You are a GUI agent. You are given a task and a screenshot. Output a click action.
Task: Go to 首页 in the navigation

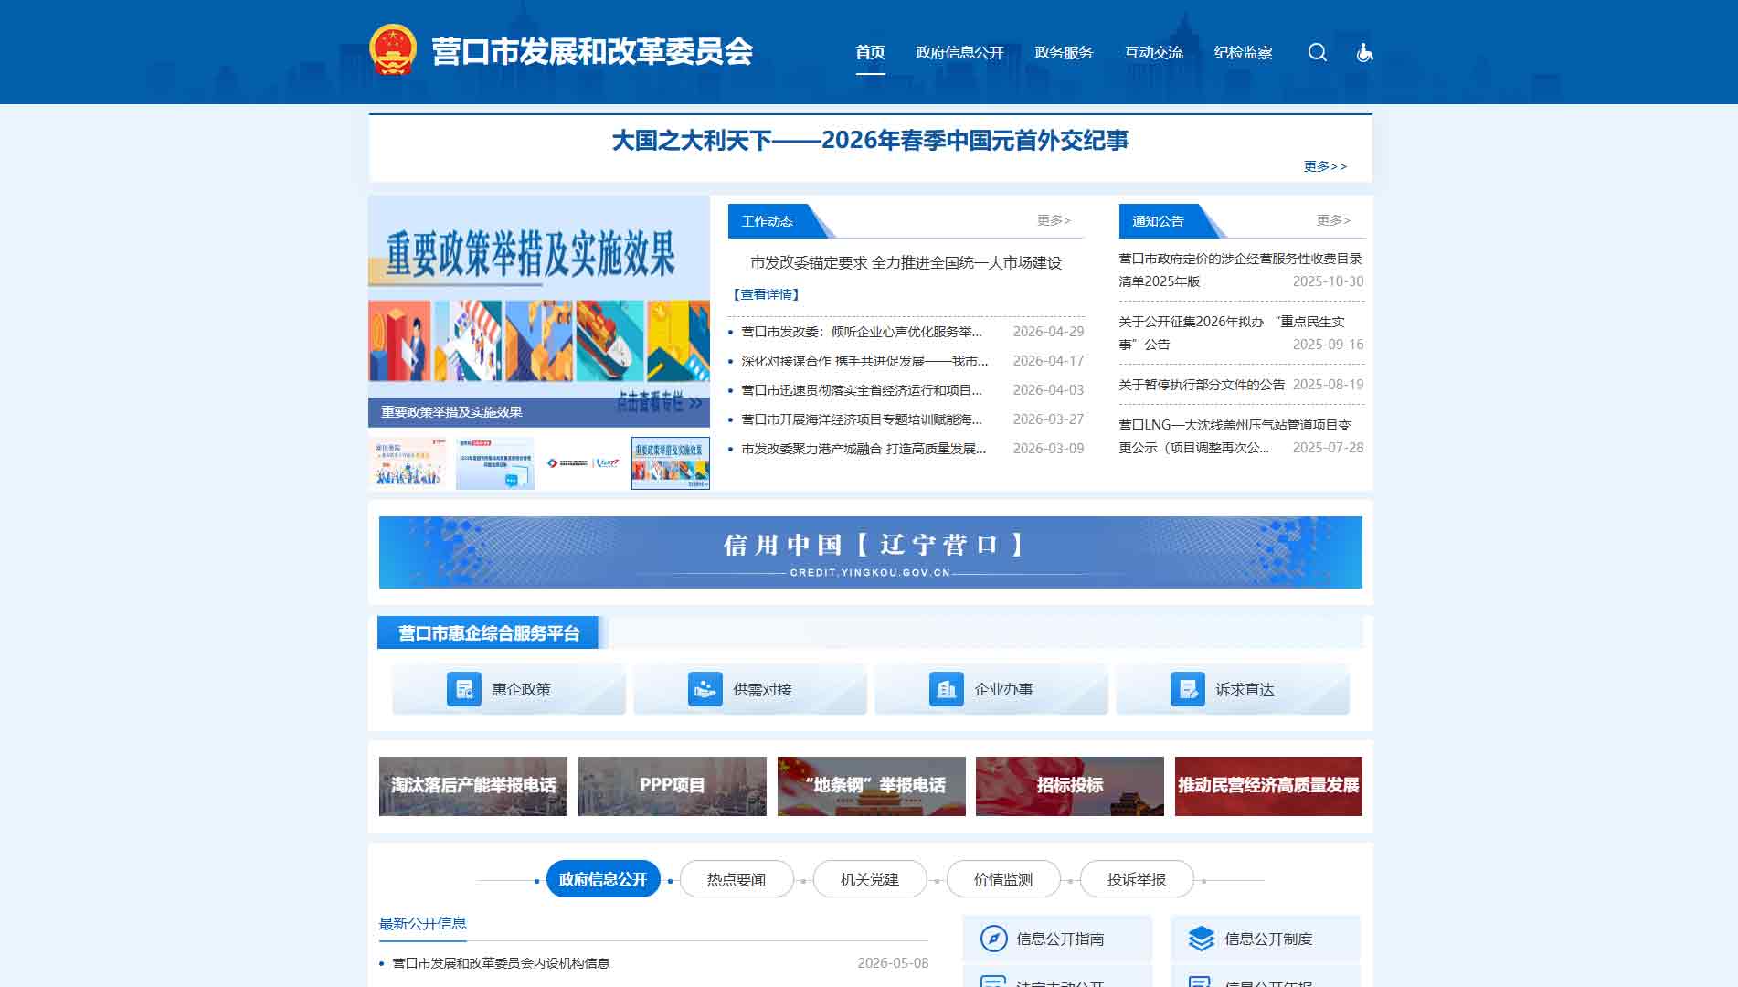[x=870, y=53]
